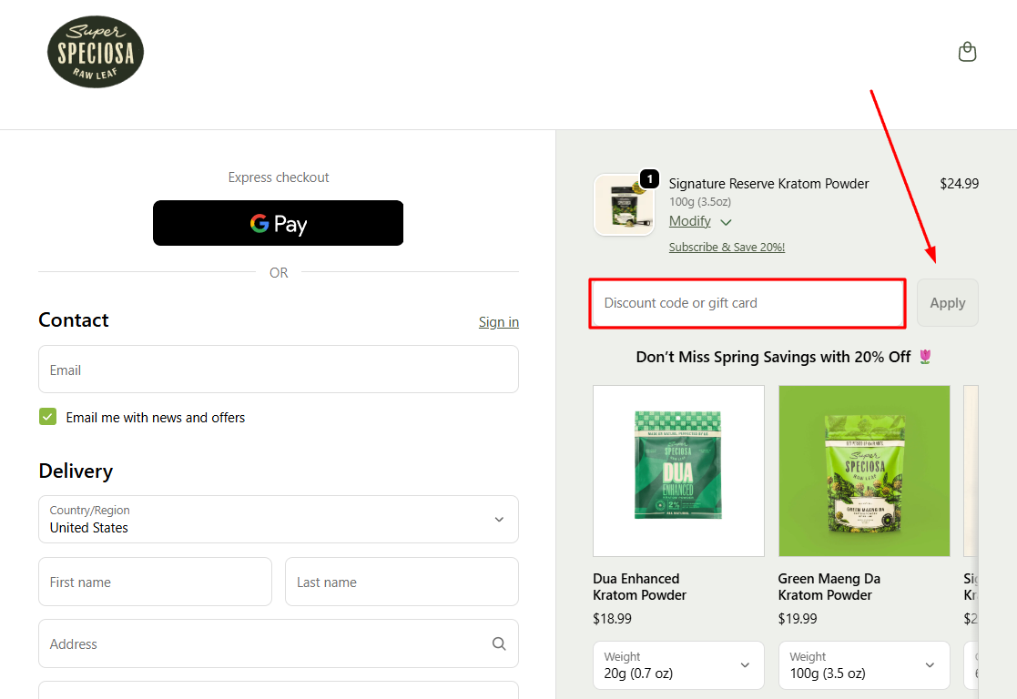Click the search magnifier in Address field
Viewport: 1017px width, 699px height.
[x=499, y=643]
